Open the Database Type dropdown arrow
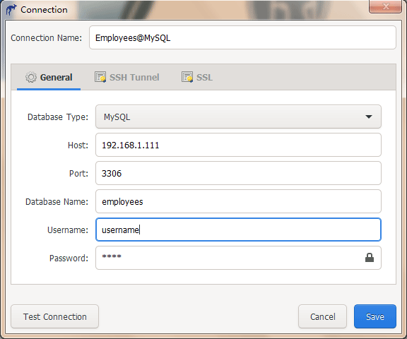Screen dimensions: 407x339 coord(369,117)
